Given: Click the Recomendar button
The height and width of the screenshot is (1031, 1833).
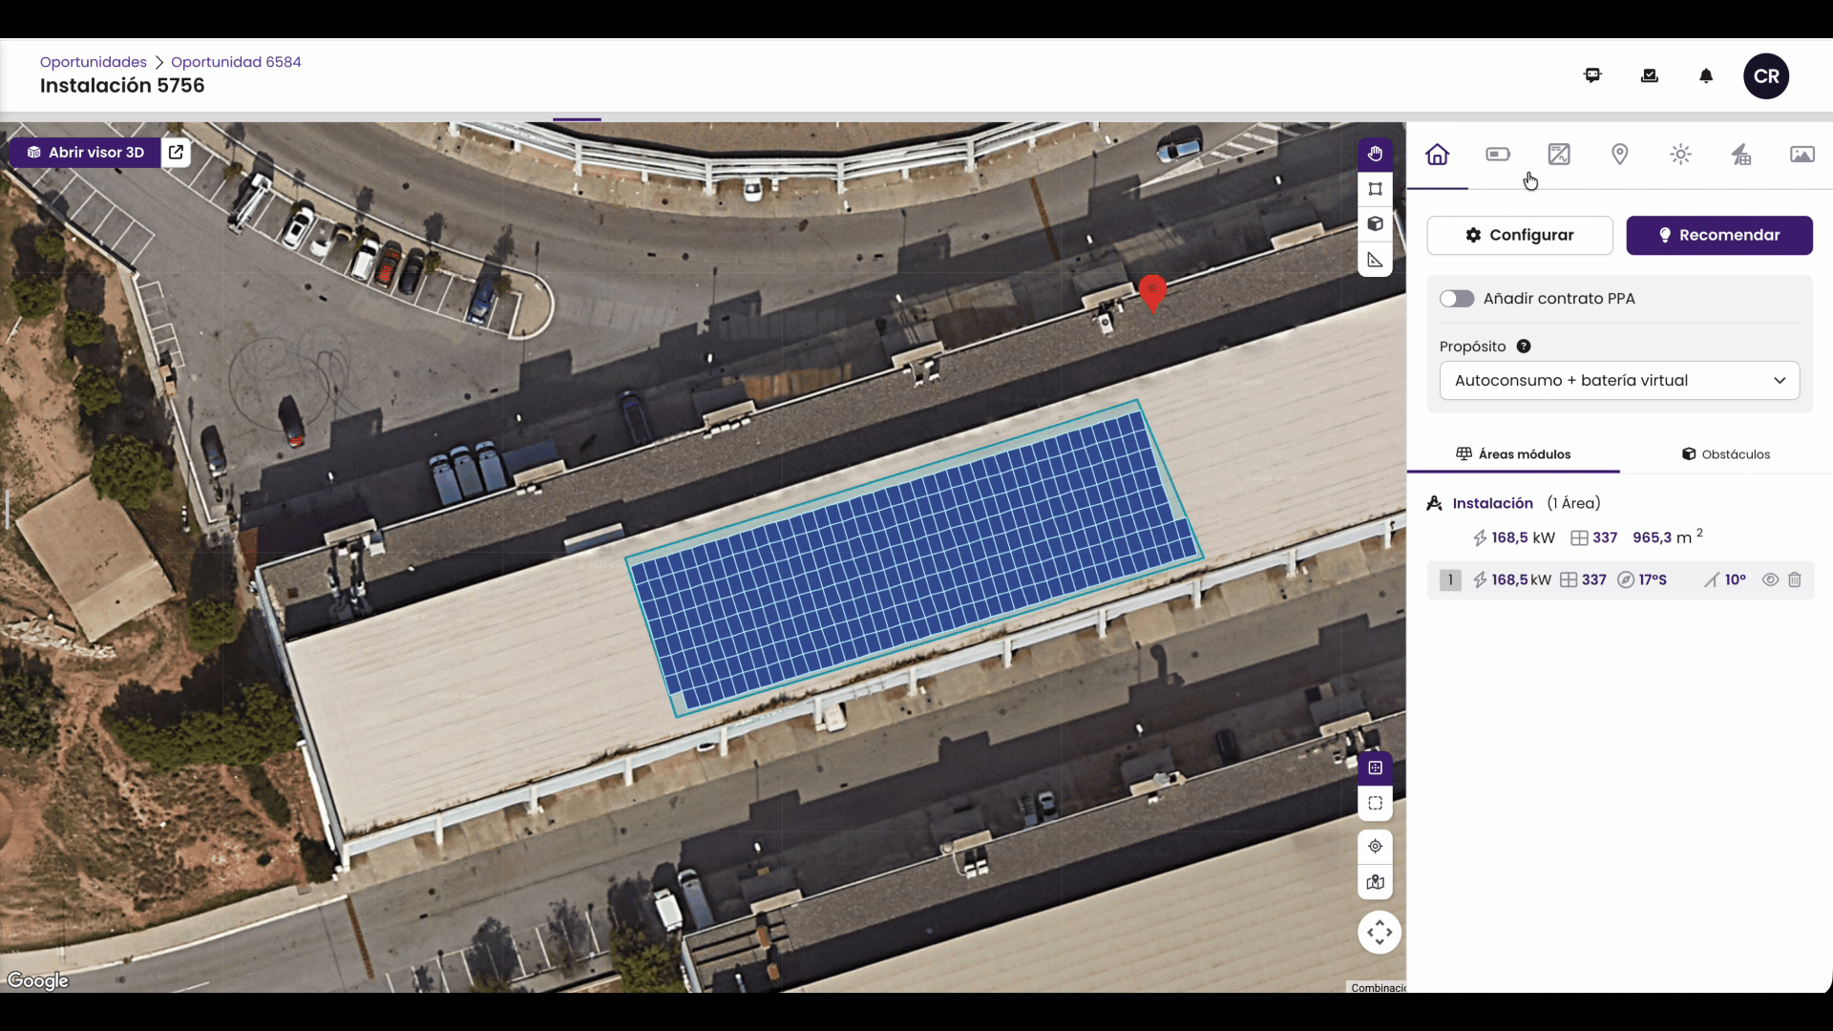Looking at the screenshot, I should pyautogui.click(x=1719, y=235).
